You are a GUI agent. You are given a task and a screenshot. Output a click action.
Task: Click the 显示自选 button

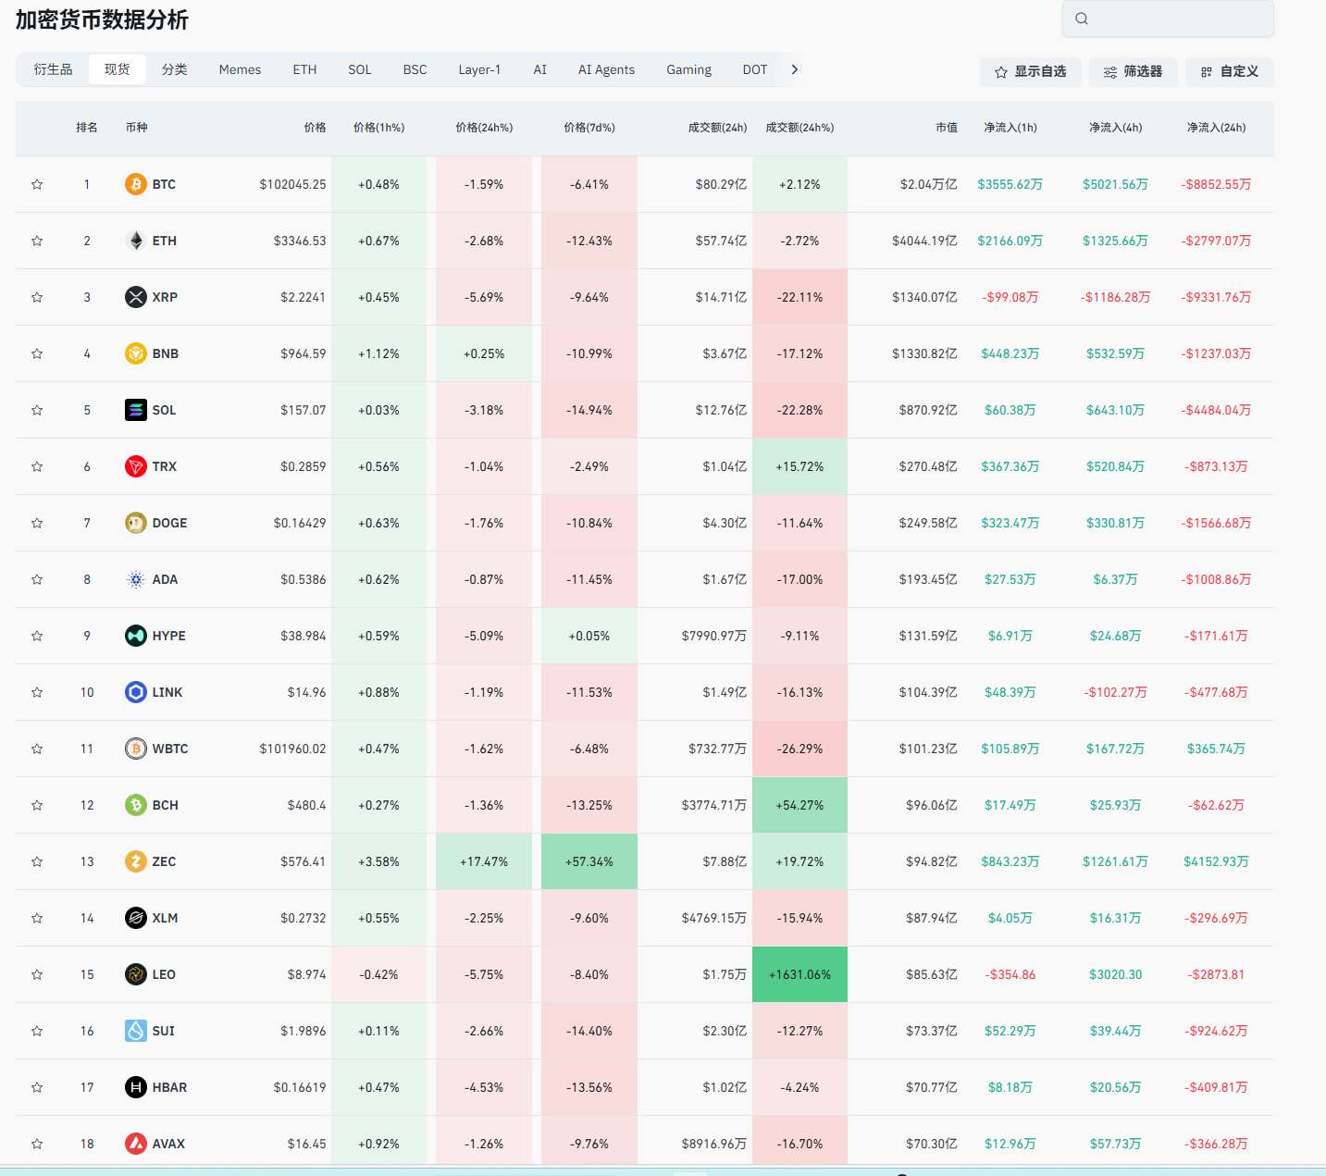pyautogui.click(x=1030, y=71)
